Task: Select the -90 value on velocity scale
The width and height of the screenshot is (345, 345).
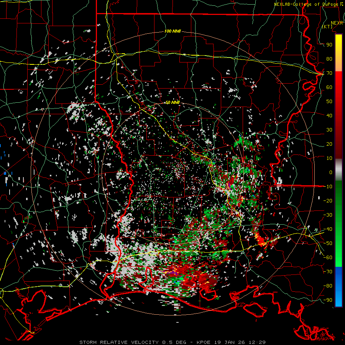Action: [x=328, y=300]
